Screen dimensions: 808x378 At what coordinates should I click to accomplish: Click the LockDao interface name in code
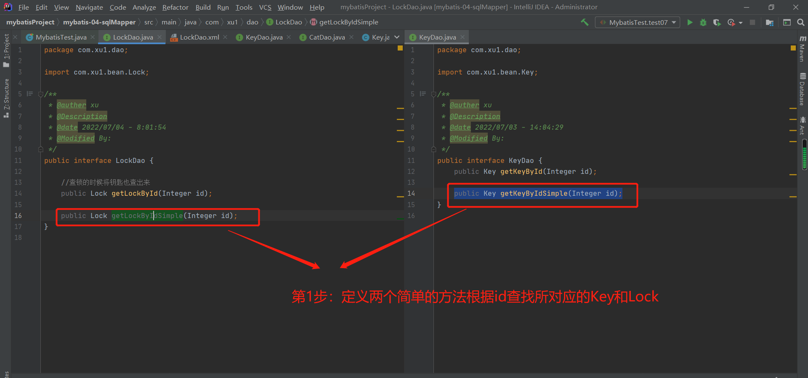130,161
